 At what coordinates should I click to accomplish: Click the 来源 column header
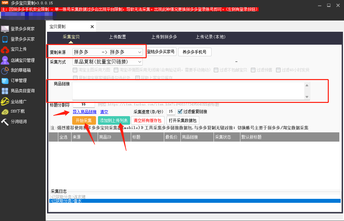click(84, 137)
